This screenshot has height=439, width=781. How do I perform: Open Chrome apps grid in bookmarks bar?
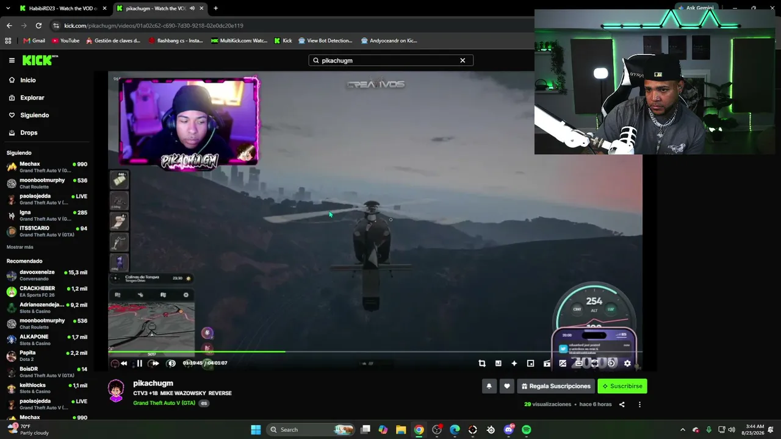point(8,41)
